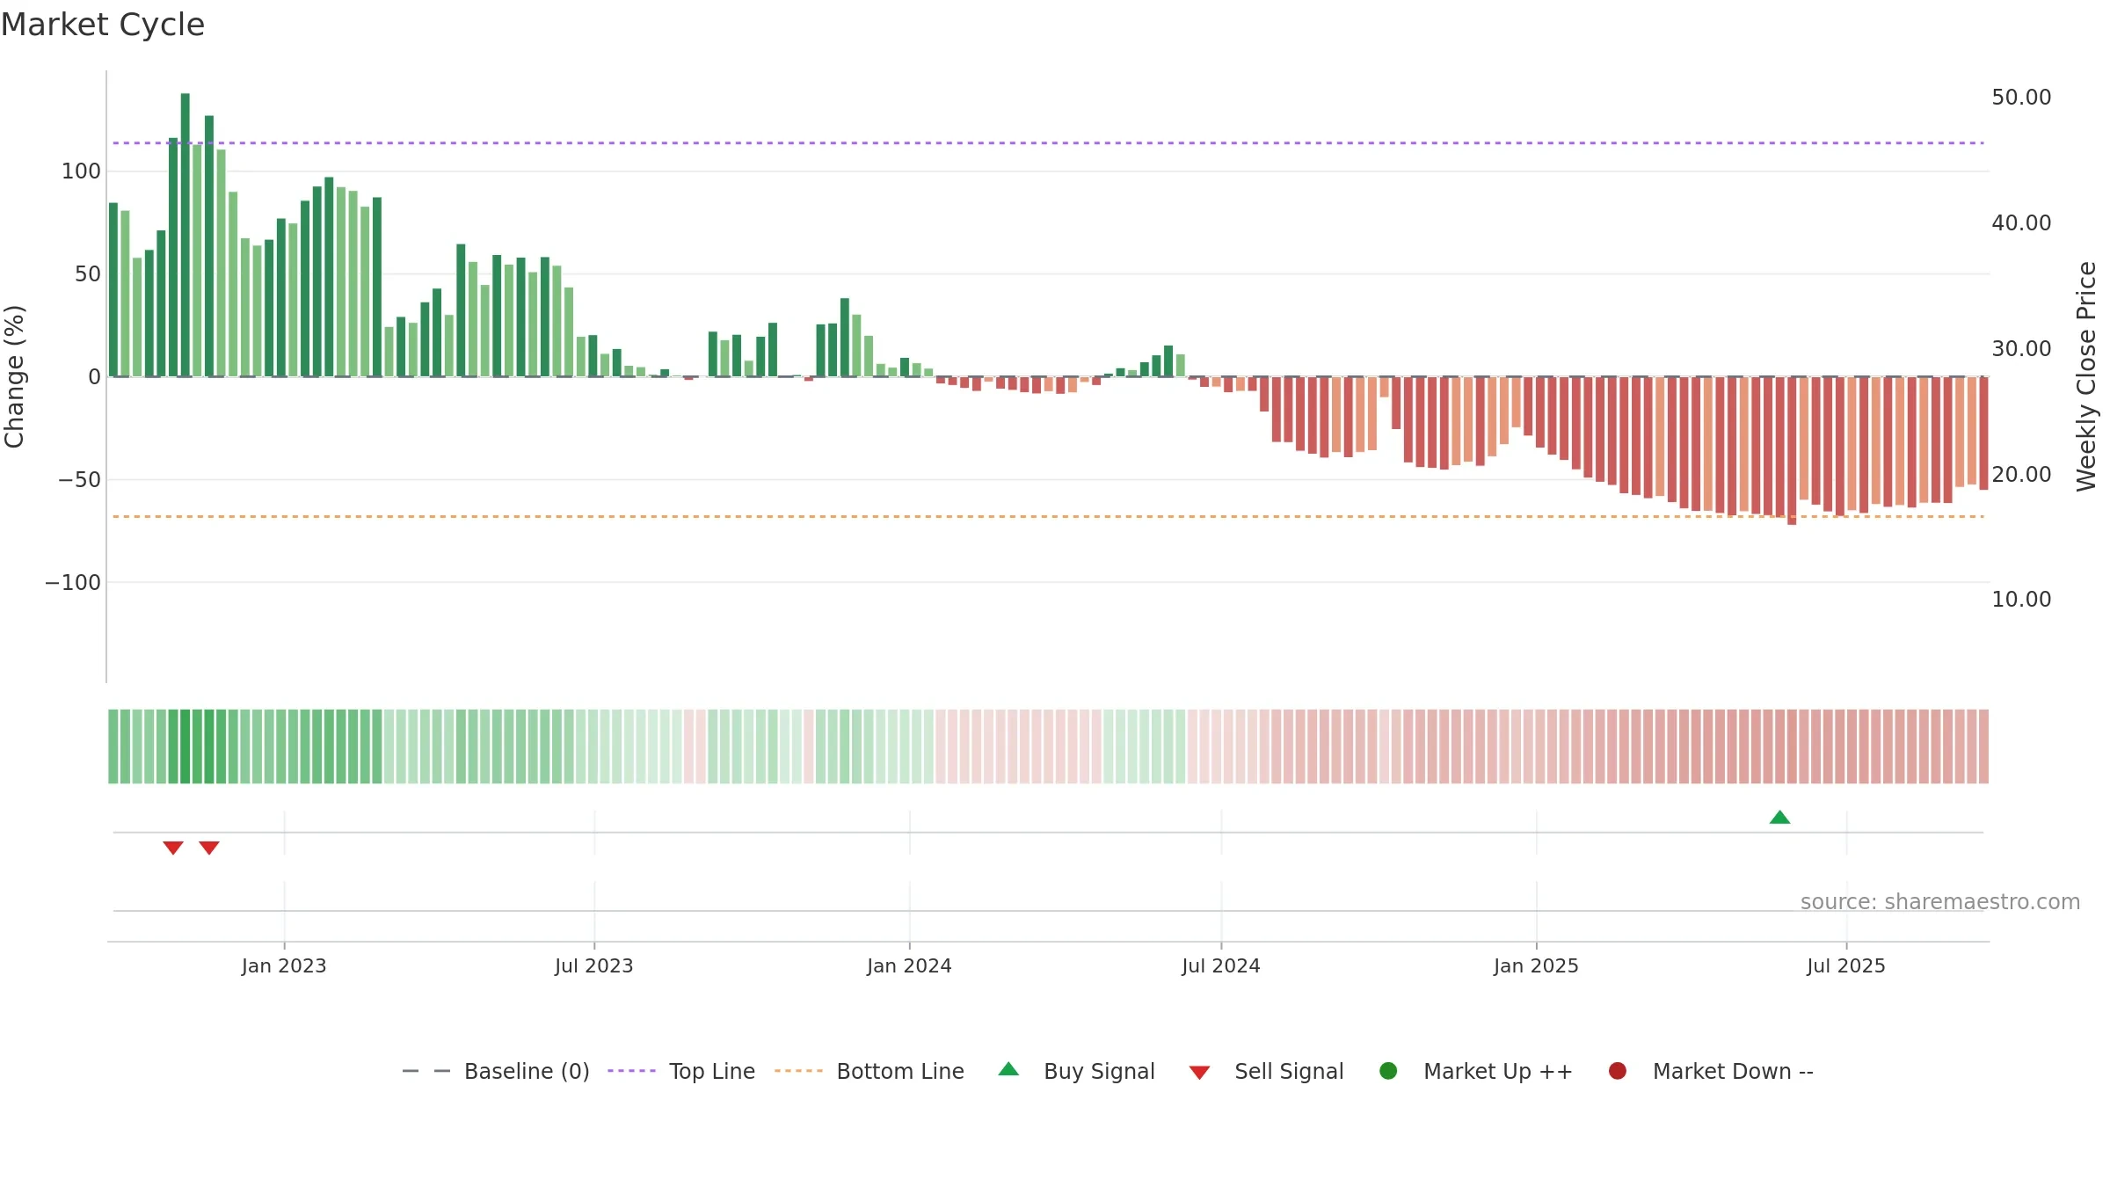Toggle the Market Down -- legend entry

(x=1711, y=1071)
